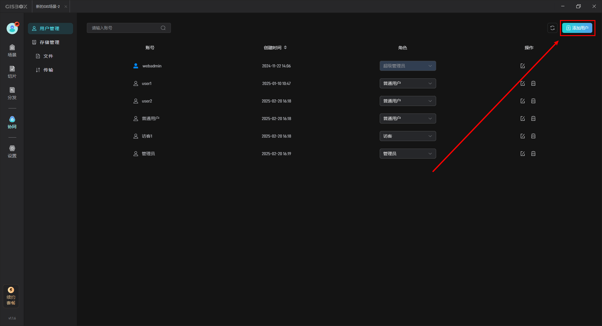This screenshot has width=602, height=326.
Task: Switch to the 新的GIS场景-2 tab
Action: click(48, 7)
